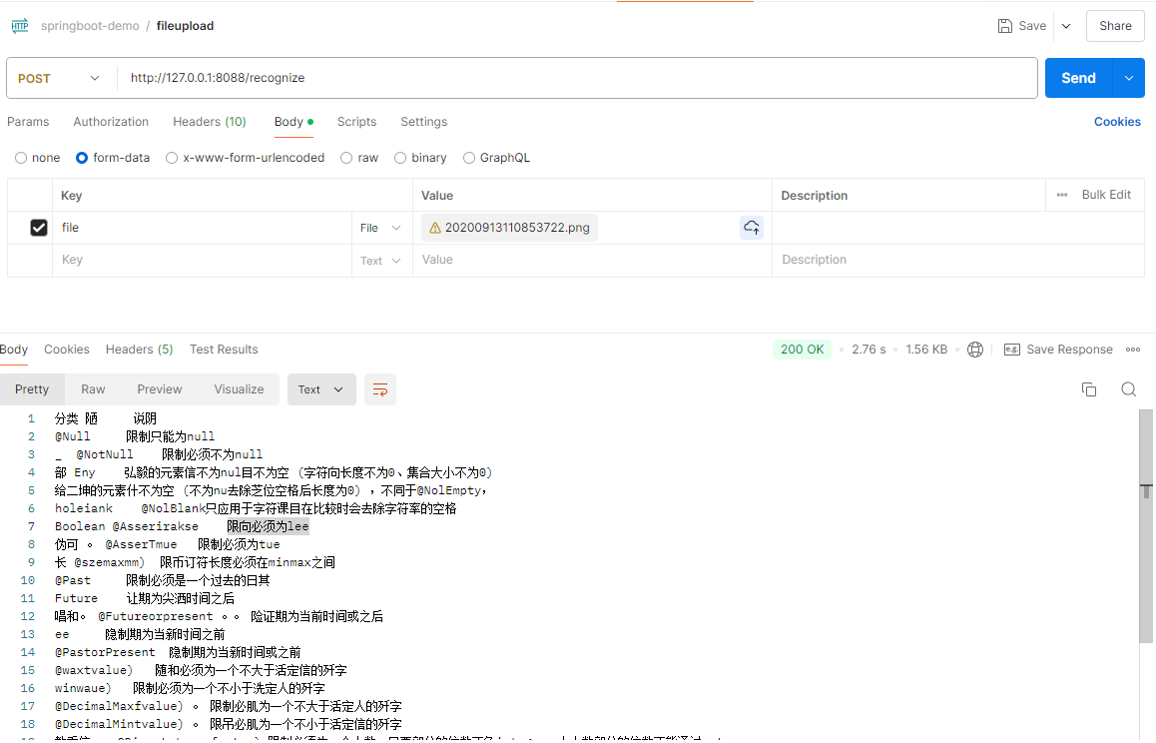This screenshot has width=1156, height=743.
Task: Select the raw body type radio button
Action: pyautogui.click(x=345, y=157)
